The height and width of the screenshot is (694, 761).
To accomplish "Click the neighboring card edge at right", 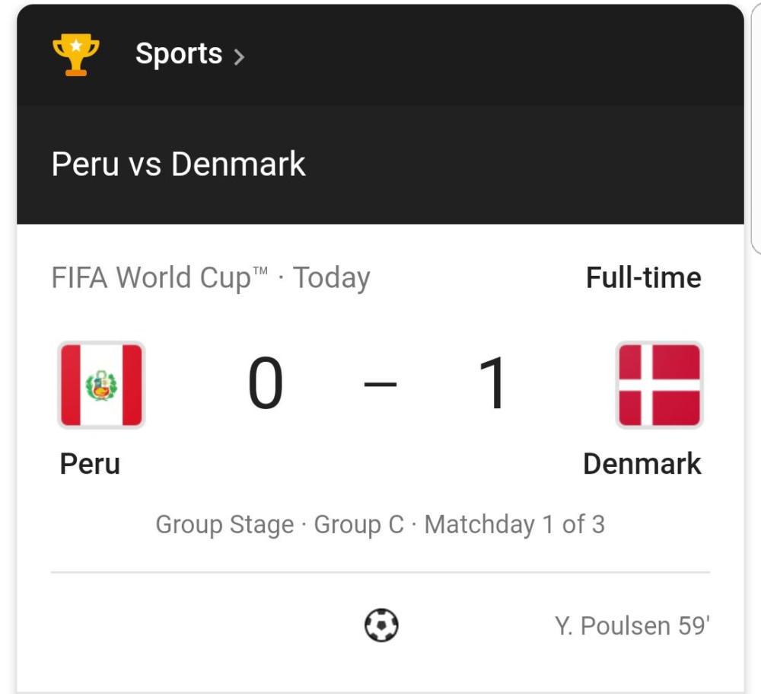I will [x=756, y=127].
